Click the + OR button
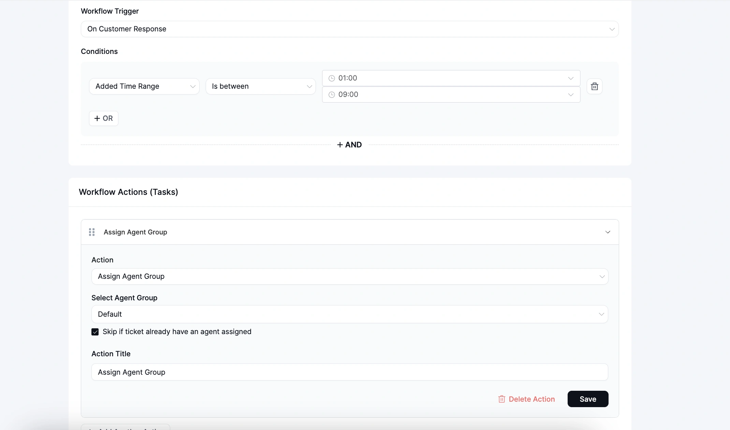Viewport: 730px width, 430px height. tap(103, 118)
